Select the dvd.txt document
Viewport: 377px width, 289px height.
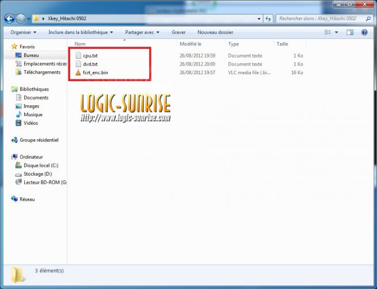90,64
